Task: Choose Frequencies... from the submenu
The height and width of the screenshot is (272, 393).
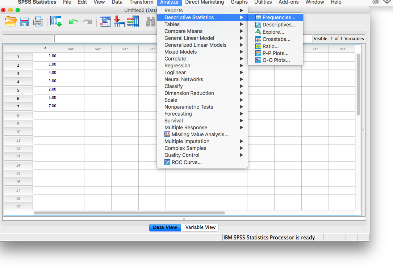Action: coord(279,17)
